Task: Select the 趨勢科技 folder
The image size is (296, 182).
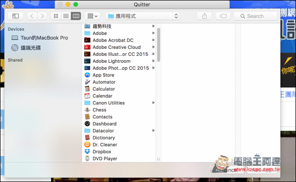Action: 119,26
